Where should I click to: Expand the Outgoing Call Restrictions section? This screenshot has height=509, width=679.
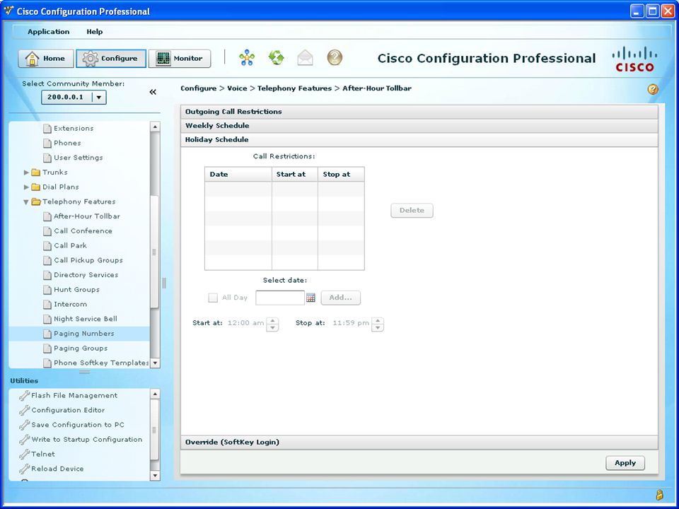419,112
